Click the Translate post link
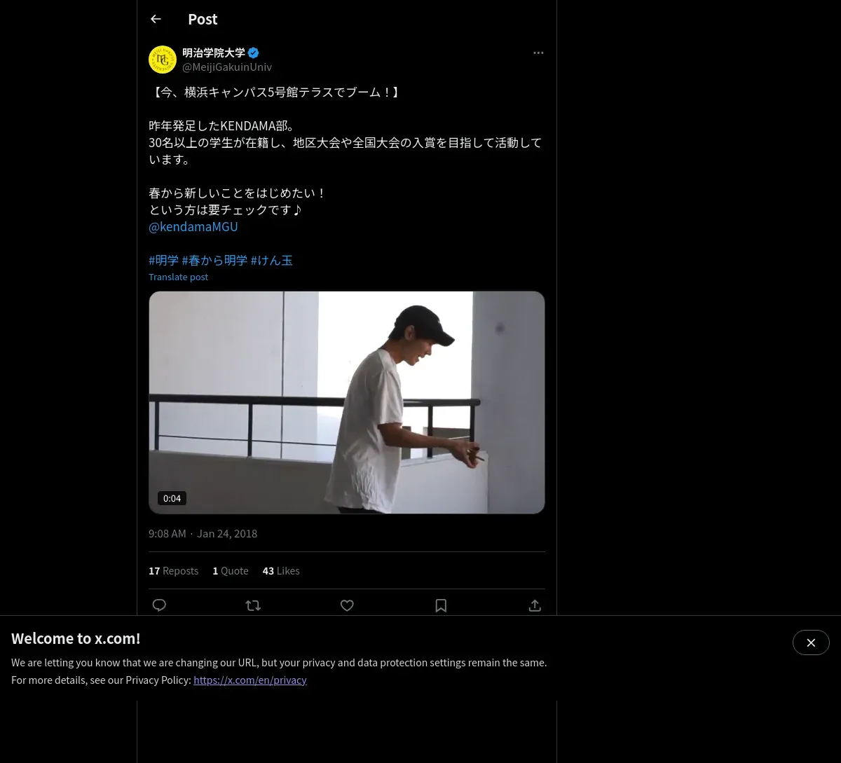 (178, 277)
